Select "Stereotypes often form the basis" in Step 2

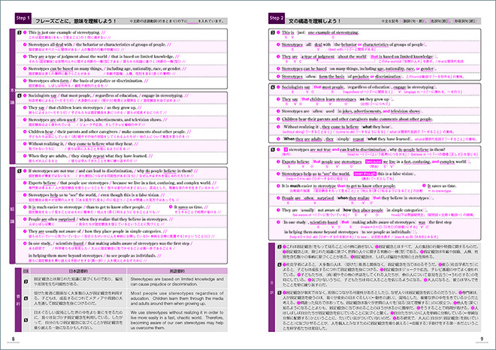342,77
